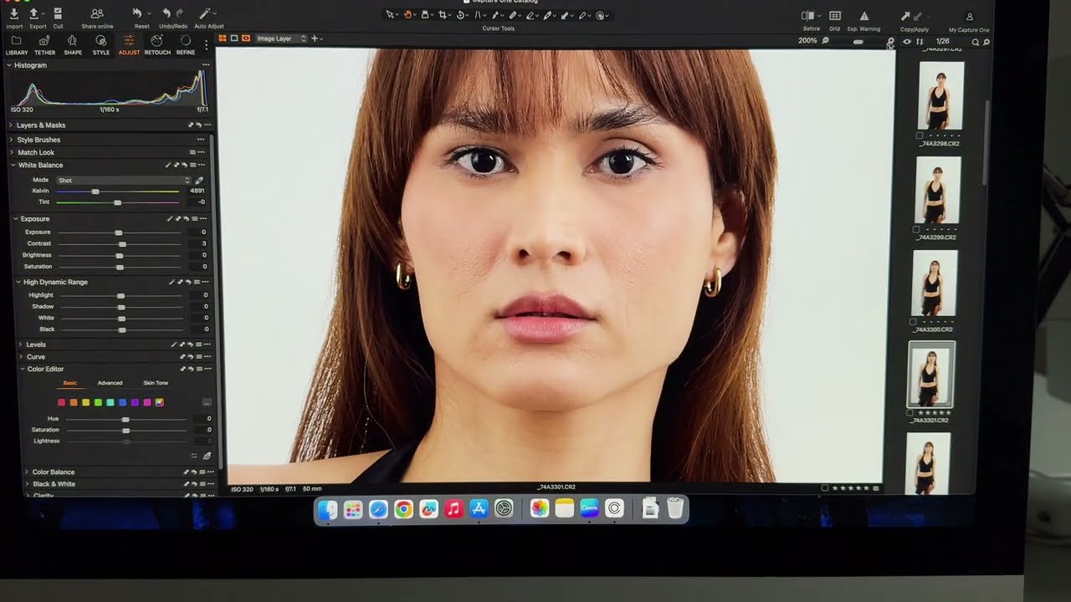Tick color tag checkbox below viewer
This screenshot has height=602, width=1071.
coord(825,487)
